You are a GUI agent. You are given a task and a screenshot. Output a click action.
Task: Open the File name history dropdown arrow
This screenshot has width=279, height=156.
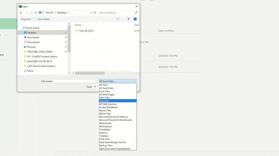[x=95, y=81]
